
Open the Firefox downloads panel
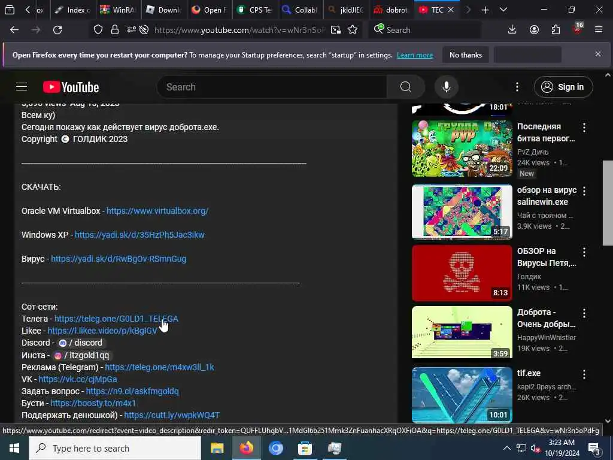click(512, 30)
